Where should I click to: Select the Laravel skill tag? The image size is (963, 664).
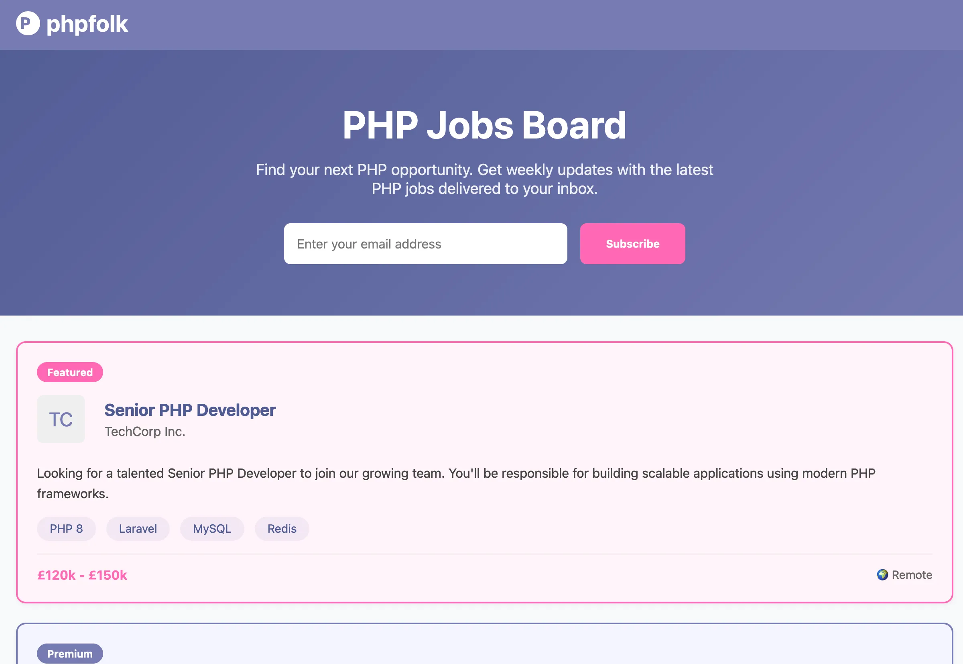(138, 528)
